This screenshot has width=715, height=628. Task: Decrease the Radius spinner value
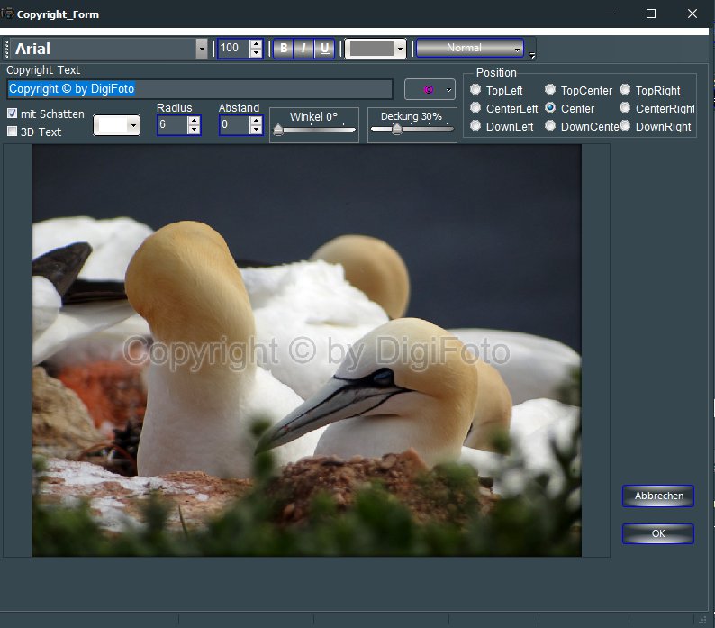tap(194, 131)
